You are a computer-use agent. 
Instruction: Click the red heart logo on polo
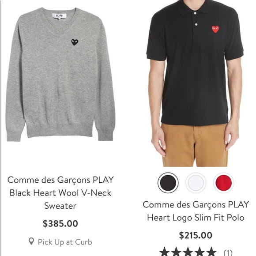click(215, 29)
